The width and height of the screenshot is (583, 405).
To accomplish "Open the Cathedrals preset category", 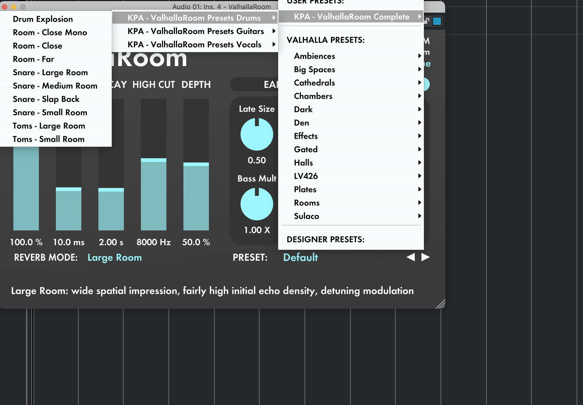I will click(x=315, y=83).
